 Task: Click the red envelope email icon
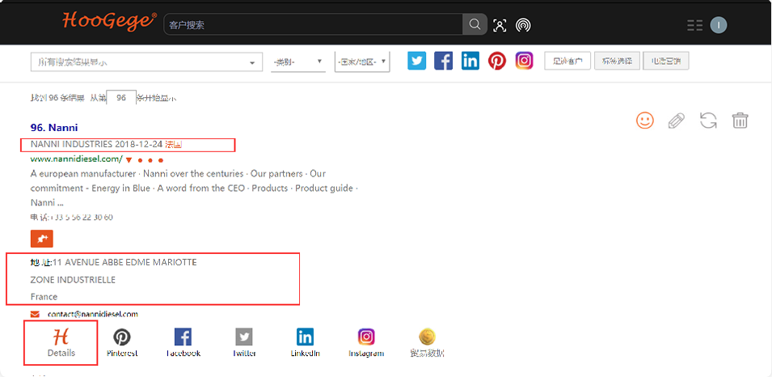[x=35, y=314]
